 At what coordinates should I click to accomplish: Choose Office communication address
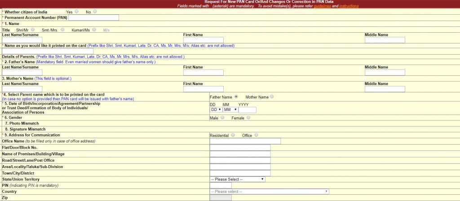coord(257,135)
